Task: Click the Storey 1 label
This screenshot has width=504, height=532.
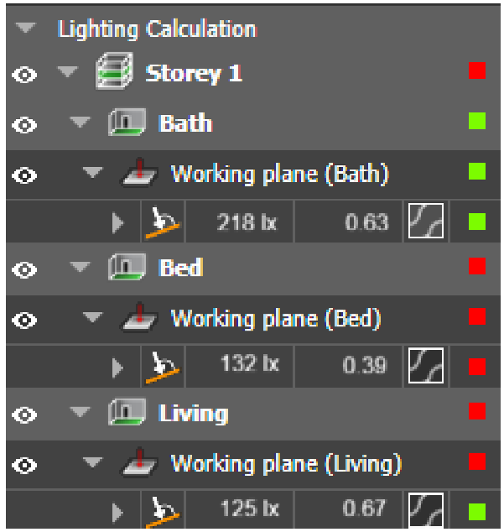Action: tap(194, 74)
